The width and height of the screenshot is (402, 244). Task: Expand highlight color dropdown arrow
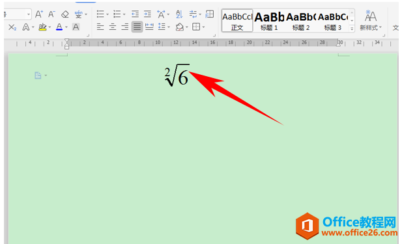click(50, 27)
